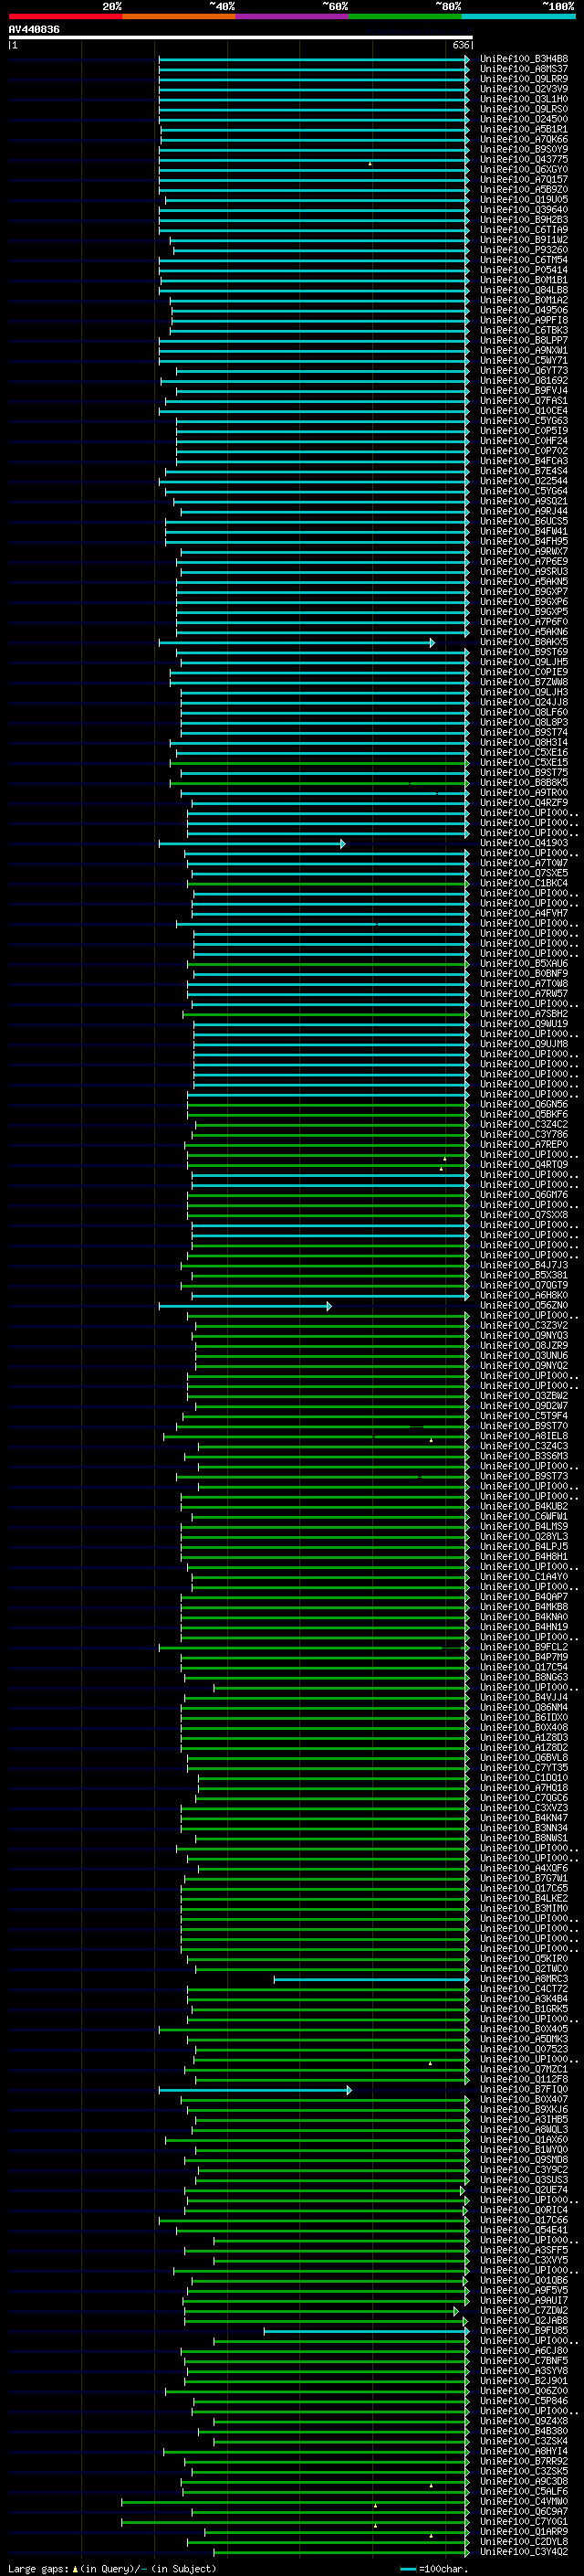Click the short cyan alignment bar for UniRef100_Q56ZN0
This screenshot has width=584, height=2576.
click(245, 1306)
